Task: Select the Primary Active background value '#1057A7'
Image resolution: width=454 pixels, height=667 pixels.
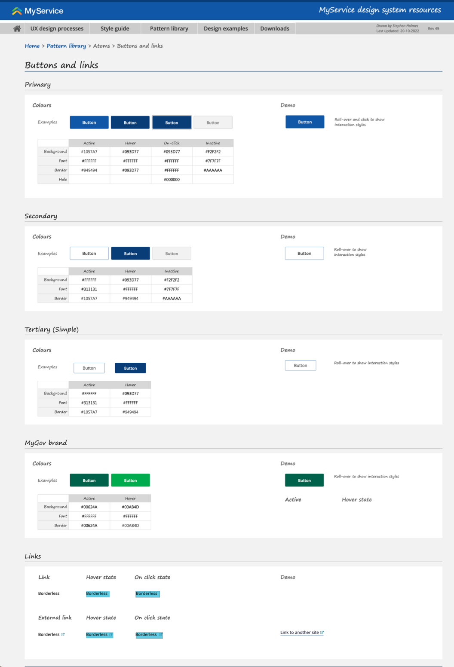Action: (x=89, y=152)
